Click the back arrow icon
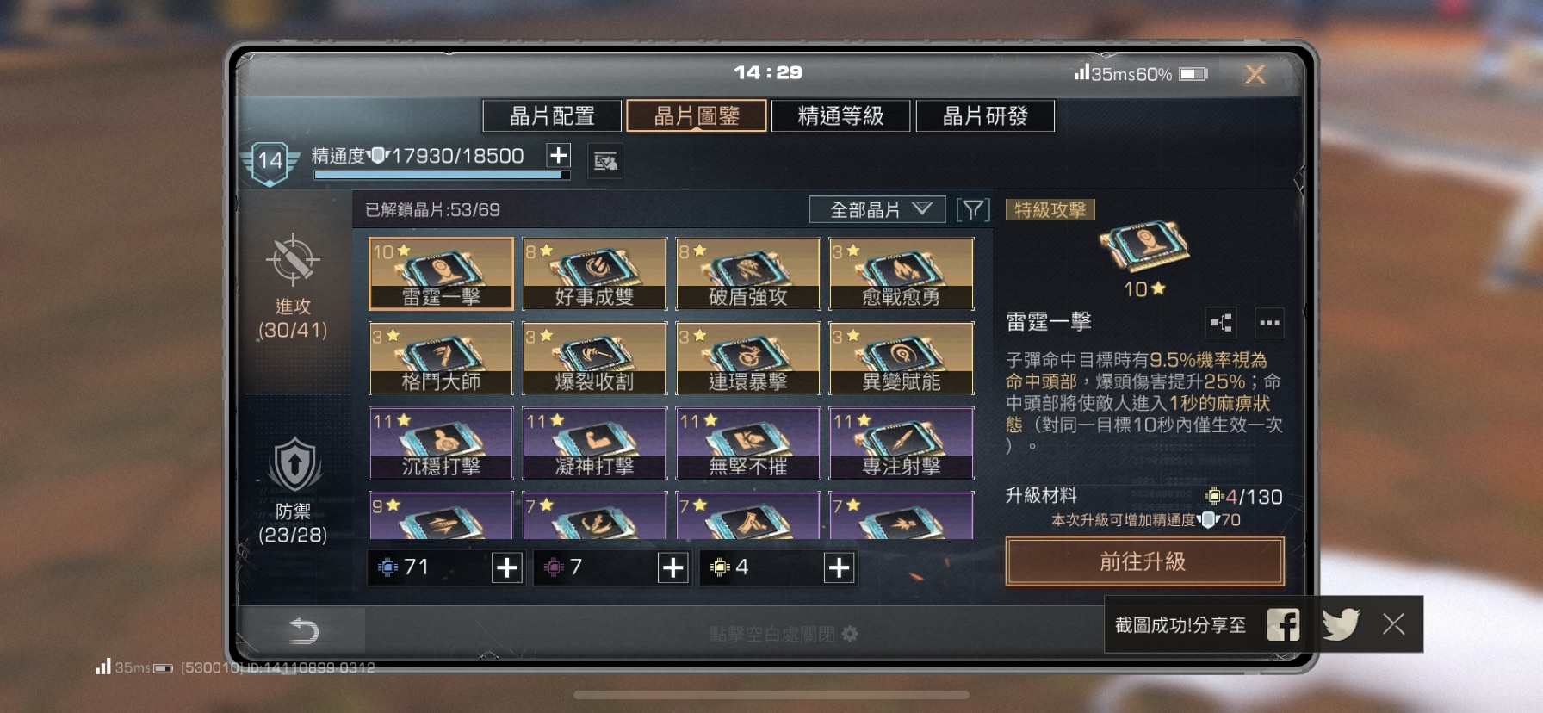This screenshot has height=713, width=1543. pos(303,631)
